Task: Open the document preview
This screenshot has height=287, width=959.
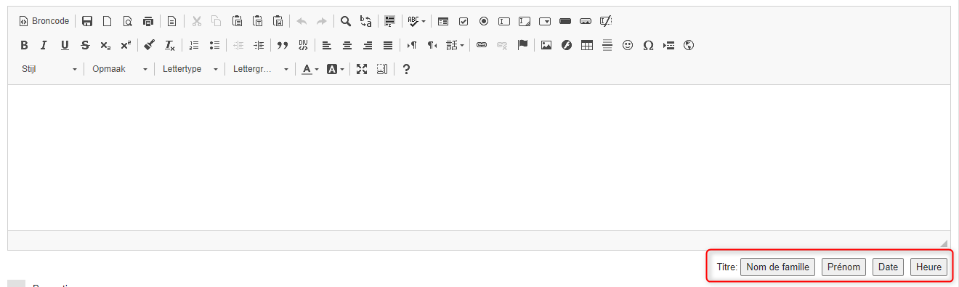Action: pos(128,21)
